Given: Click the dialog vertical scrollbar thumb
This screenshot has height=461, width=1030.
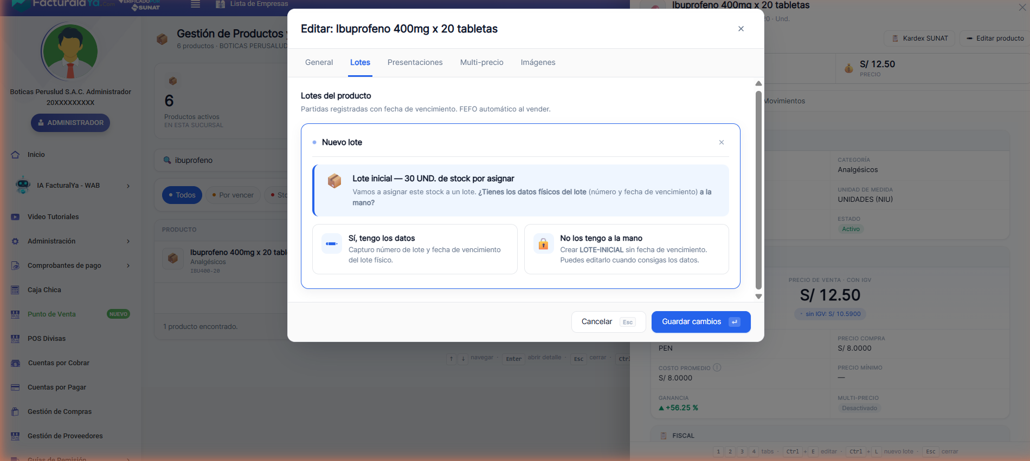Looking at the screenshot, I should click(758, 189).
